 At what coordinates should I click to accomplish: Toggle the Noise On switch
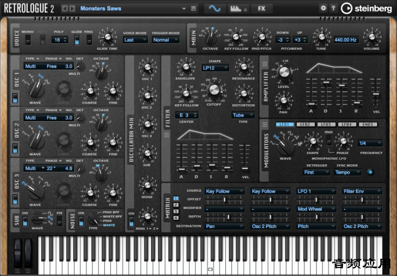(x=81, y=221)
